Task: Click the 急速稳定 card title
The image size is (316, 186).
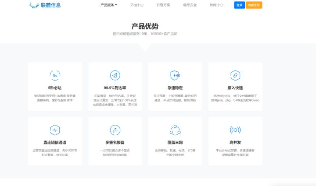Action: (x=175, y=88)
